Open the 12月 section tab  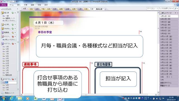pos(74,9)
